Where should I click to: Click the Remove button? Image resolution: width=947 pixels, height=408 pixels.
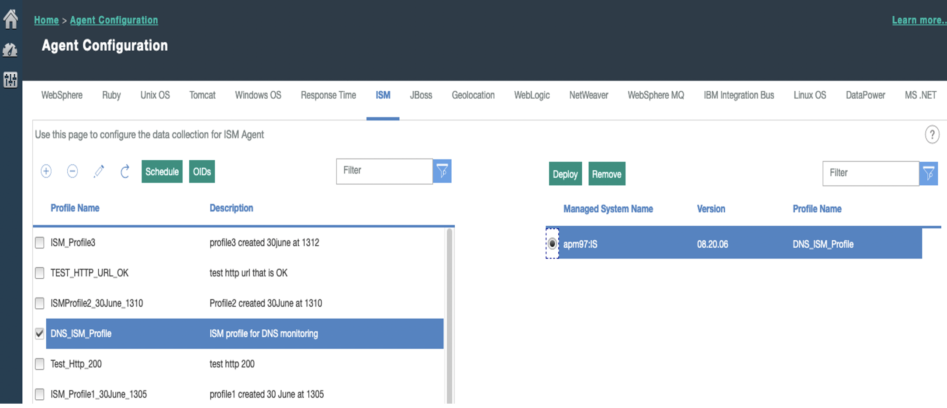(x=607, y=174)
